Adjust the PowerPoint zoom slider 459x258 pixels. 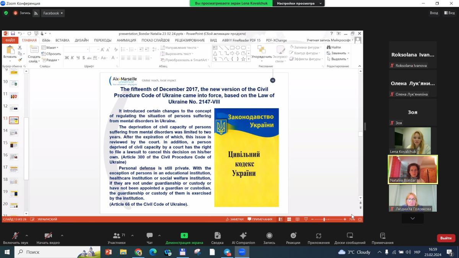click(x=324, y=219)
